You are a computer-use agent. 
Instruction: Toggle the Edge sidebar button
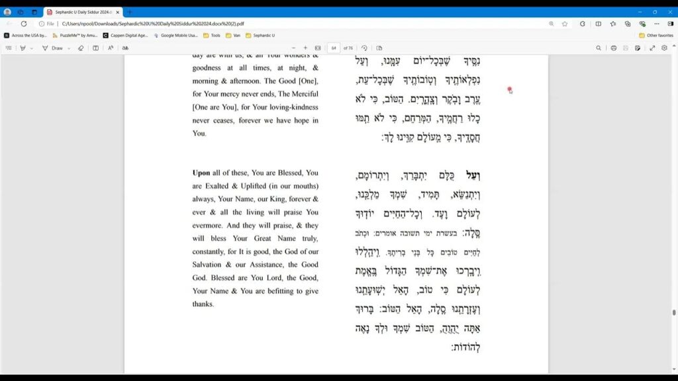(671, 24)
